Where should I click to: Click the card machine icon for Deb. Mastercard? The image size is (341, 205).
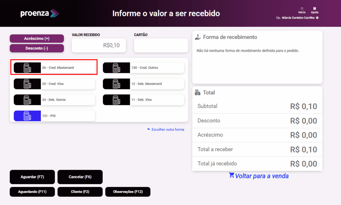[x=116, y=84]
